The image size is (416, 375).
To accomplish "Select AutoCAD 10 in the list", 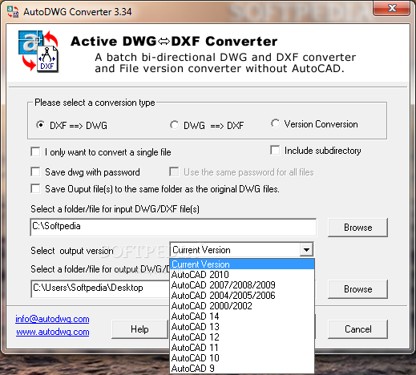I will 242,358.
